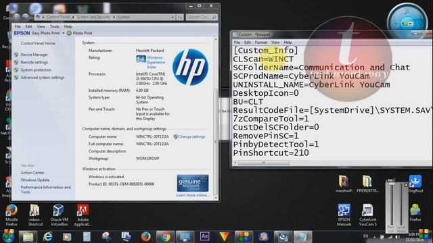Click the System window taskbar button
The height and width of the screenshot is (243, 433).
[185, 237]
